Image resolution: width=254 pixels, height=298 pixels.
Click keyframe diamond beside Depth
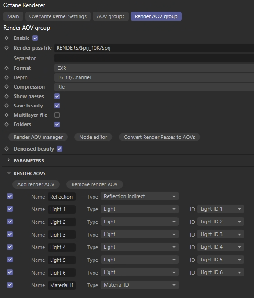tap(7, 77)
